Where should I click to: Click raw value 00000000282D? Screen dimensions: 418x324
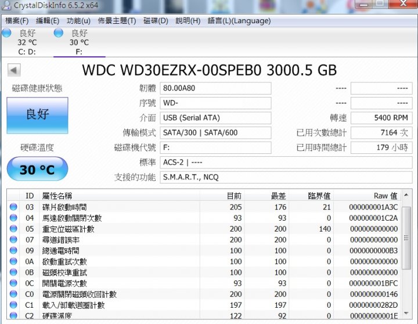pos(373,305)
